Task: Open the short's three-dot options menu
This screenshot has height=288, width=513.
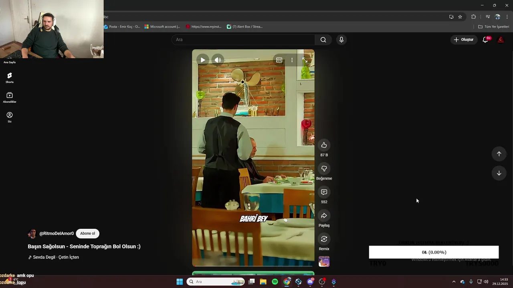Action: click(292, 60)
